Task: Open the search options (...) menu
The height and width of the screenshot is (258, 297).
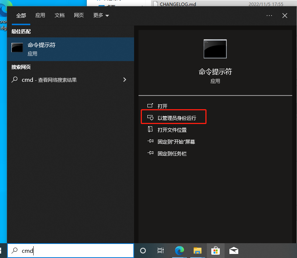Action: point(269,16)
